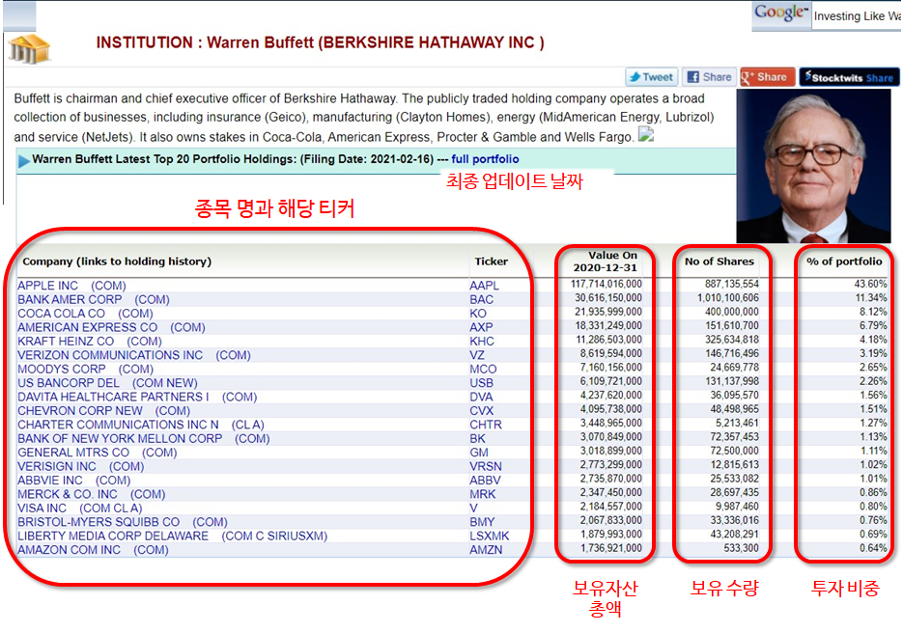The width and height of the screenshot is (903, 633).
Task: Click the AAPL ticker link
Action: tap(484, 286)
